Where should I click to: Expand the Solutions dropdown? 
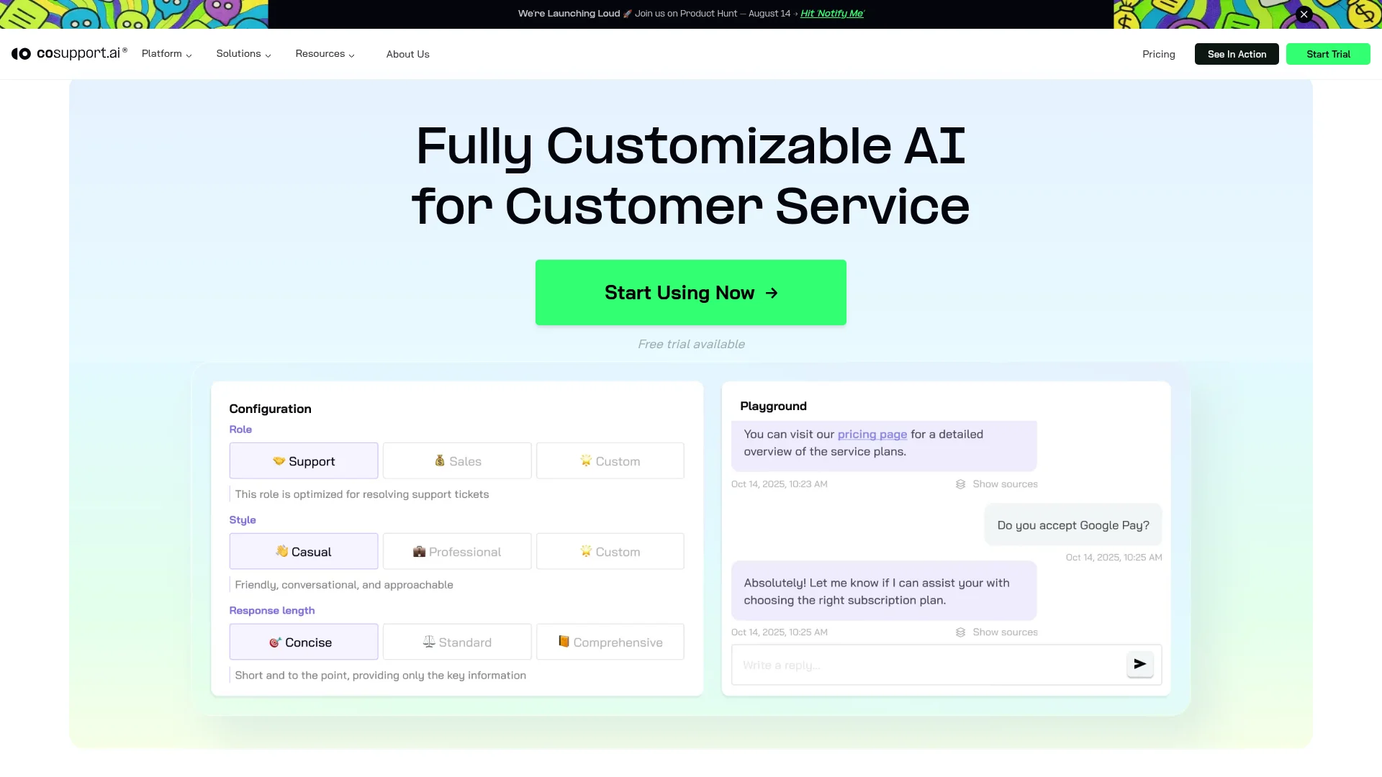pos(243,53)
